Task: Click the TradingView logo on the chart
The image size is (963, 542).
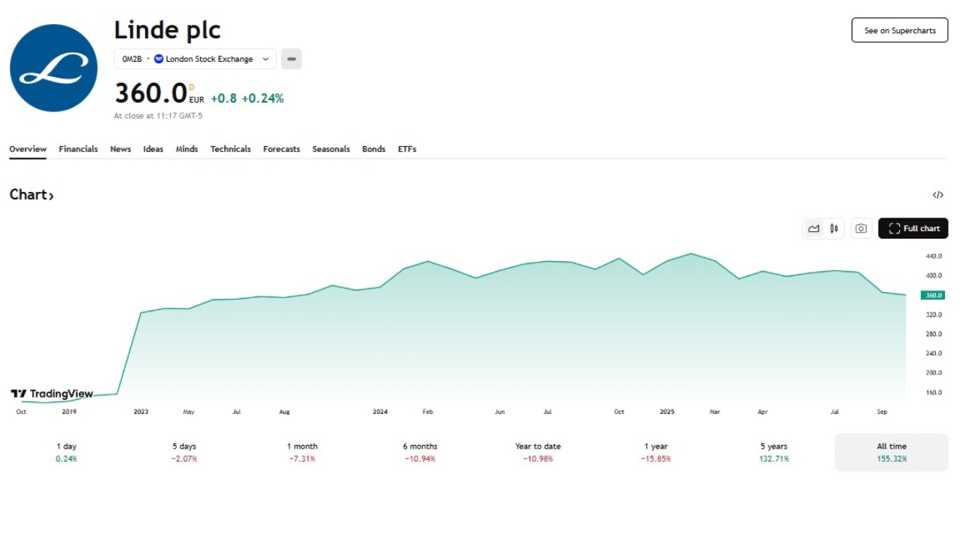Action: [51, 394]
